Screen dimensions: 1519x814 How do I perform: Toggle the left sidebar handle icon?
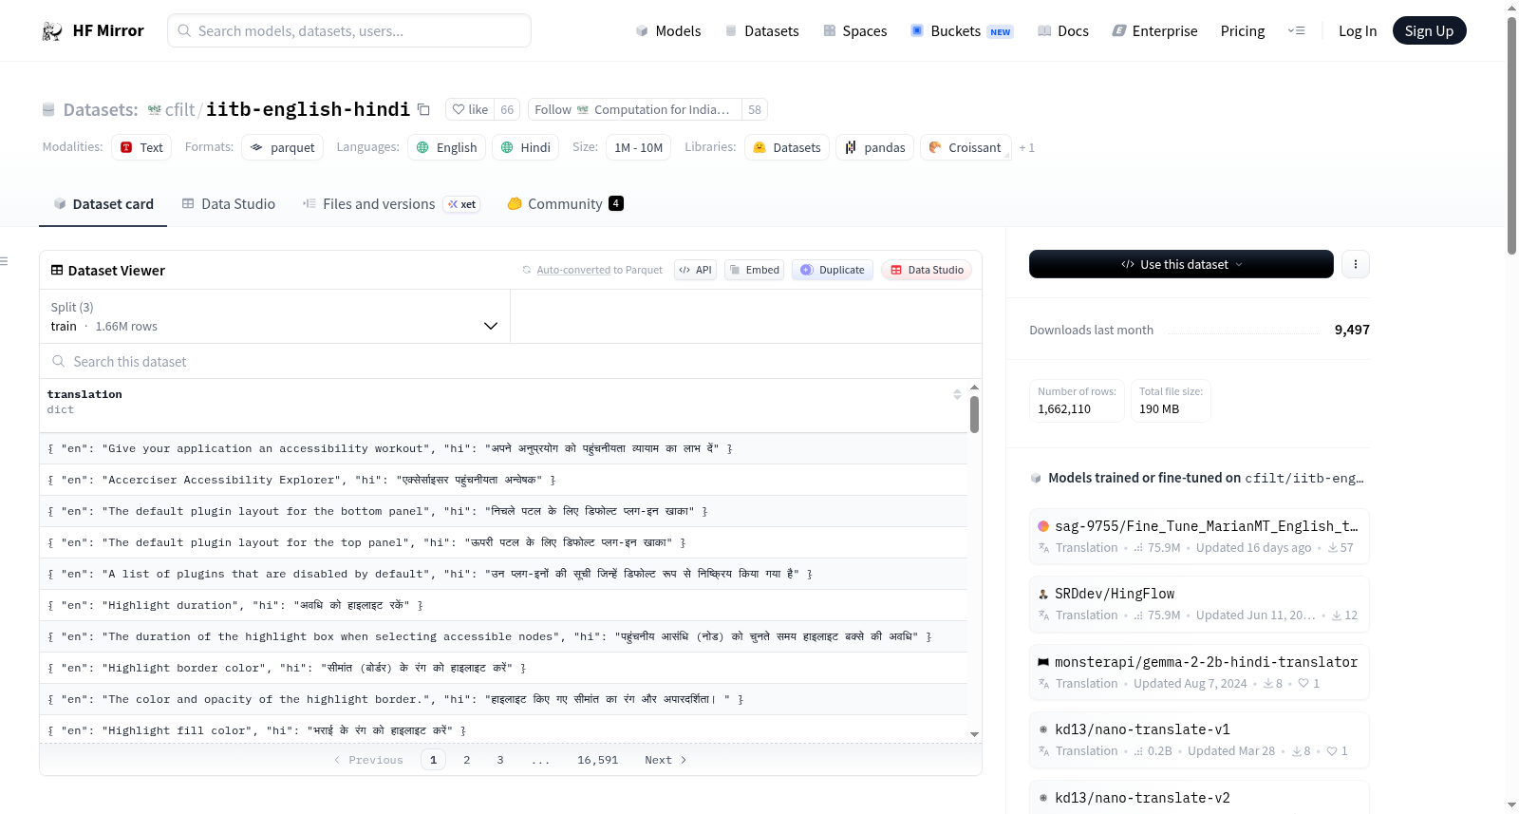coord(4,261)
